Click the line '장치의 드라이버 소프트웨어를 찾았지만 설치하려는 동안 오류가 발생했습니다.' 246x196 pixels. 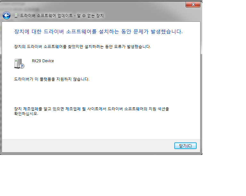83,47
